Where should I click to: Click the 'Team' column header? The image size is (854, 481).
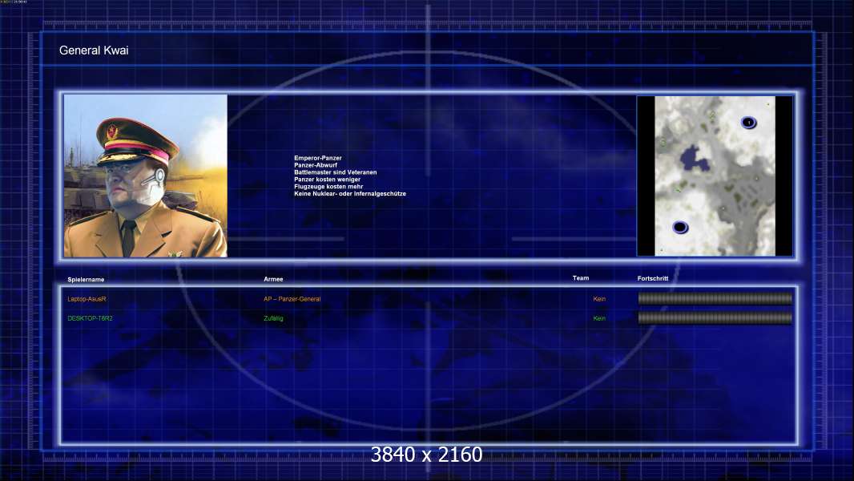click(x=581, y=278)
